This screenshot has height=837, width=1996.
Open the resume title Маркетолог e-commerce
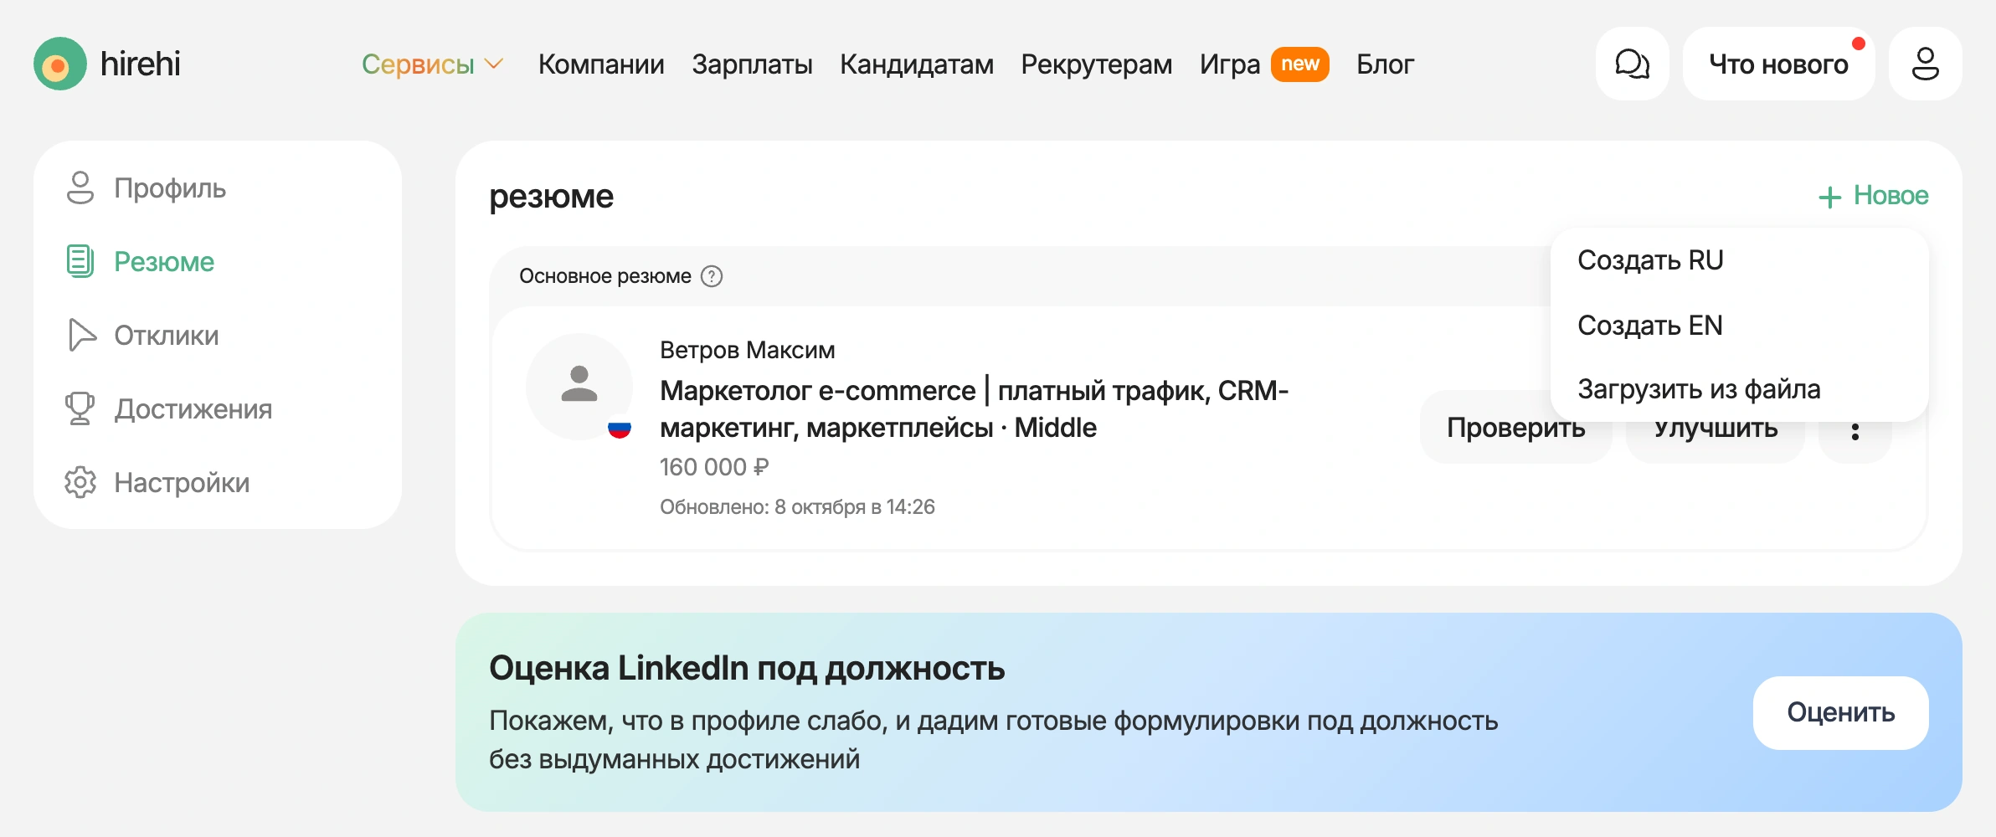[974, 408]
